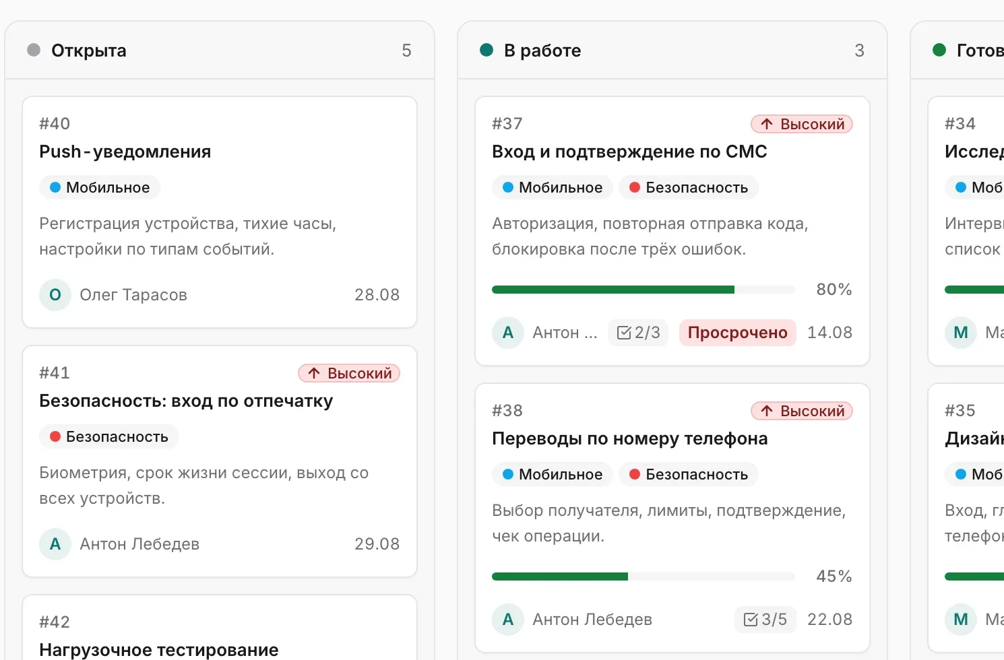Click due date 29.08 on card #41
This screenshot has height=660, width=1004.
[377, 544]
